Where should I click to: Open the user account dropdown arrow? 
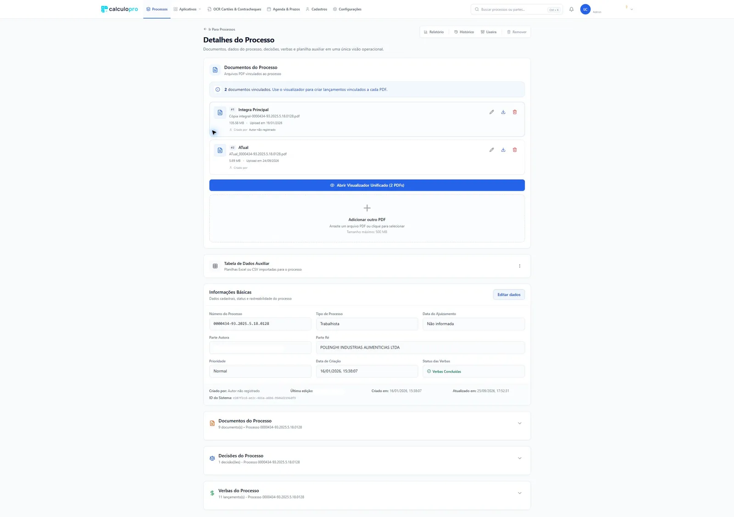click(632, 9)
